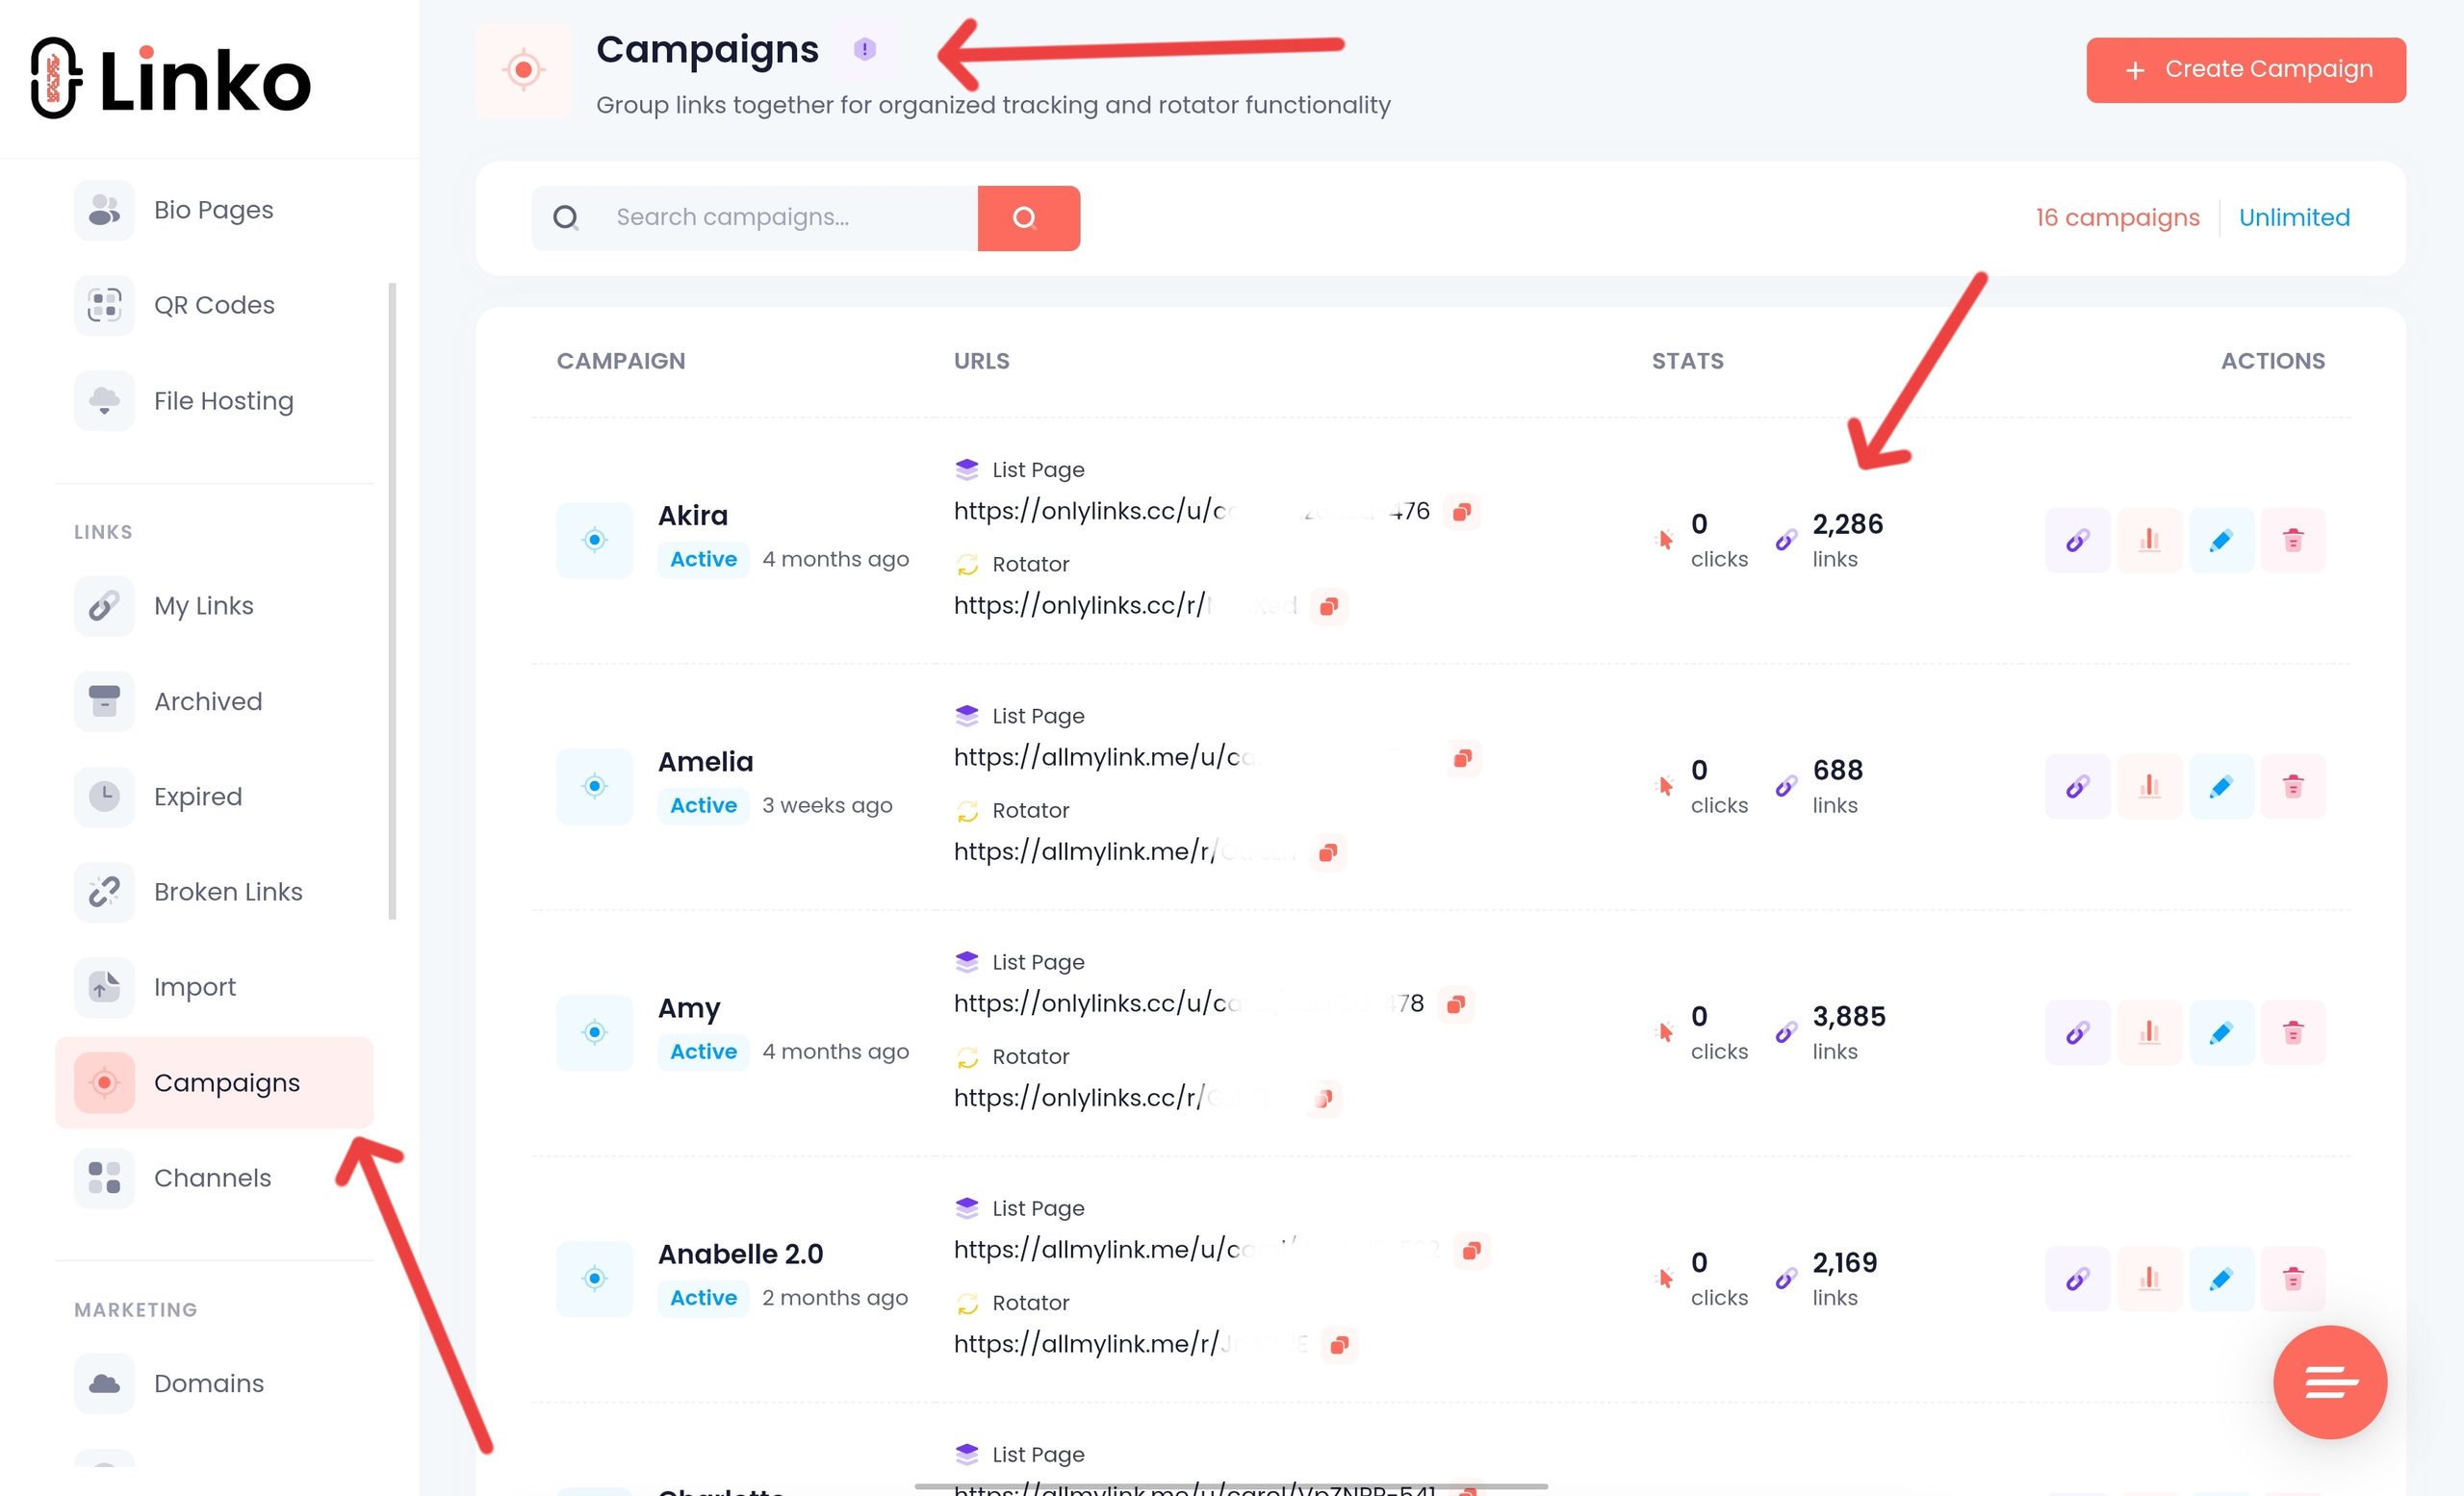The height and width of the screenshot is (1496, 2464).
Task: Click the Linko logo
Action: tap(170, 79)
